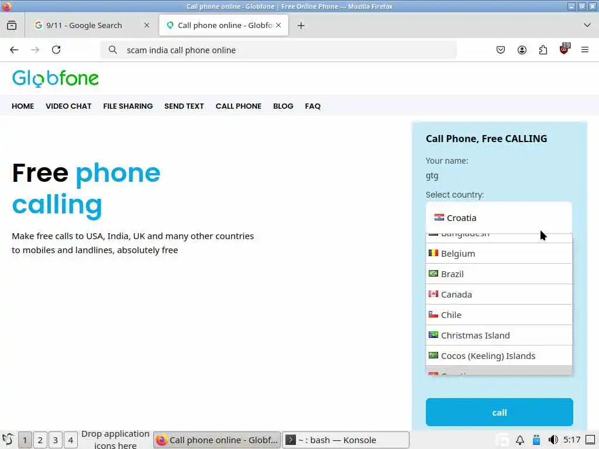Switch to virtual desktop 2
This screenshot has width=599, height=449.
[40, 440]
